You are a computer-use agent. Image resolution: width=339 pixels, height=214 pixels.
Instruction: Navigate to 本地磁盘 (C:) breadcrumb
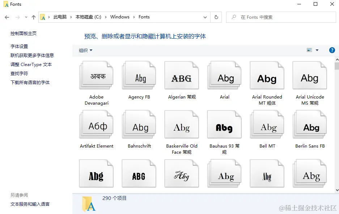88,17
